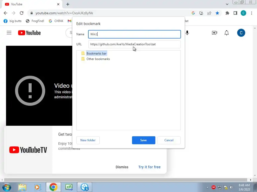Viewport: 257px width, 192px height.
Task: Click the horizontal page scrollbar
Action: (125, 180)
